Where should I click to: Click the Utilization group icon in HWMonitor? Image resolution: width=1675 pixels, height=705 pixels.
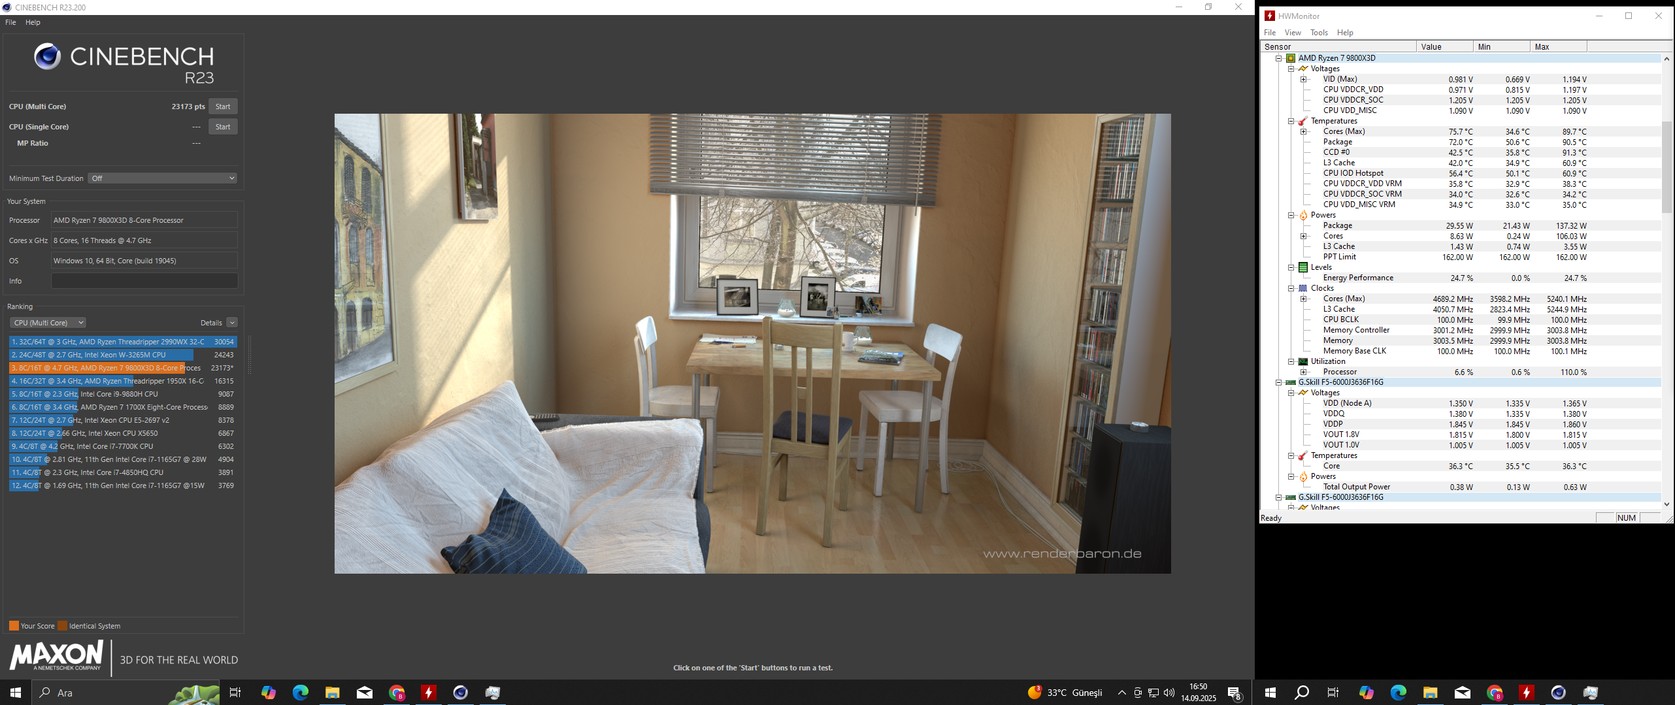(1303, 361)
